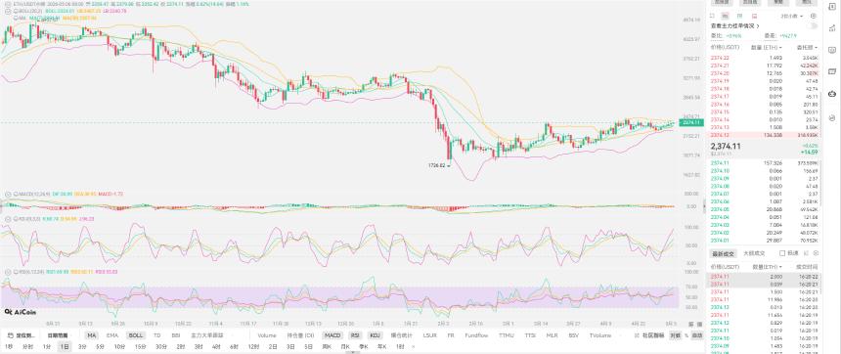The width and height of the screenshot is (841, 354).
Task: Add the TVolume indicator
Action: [x=600, y=335]
